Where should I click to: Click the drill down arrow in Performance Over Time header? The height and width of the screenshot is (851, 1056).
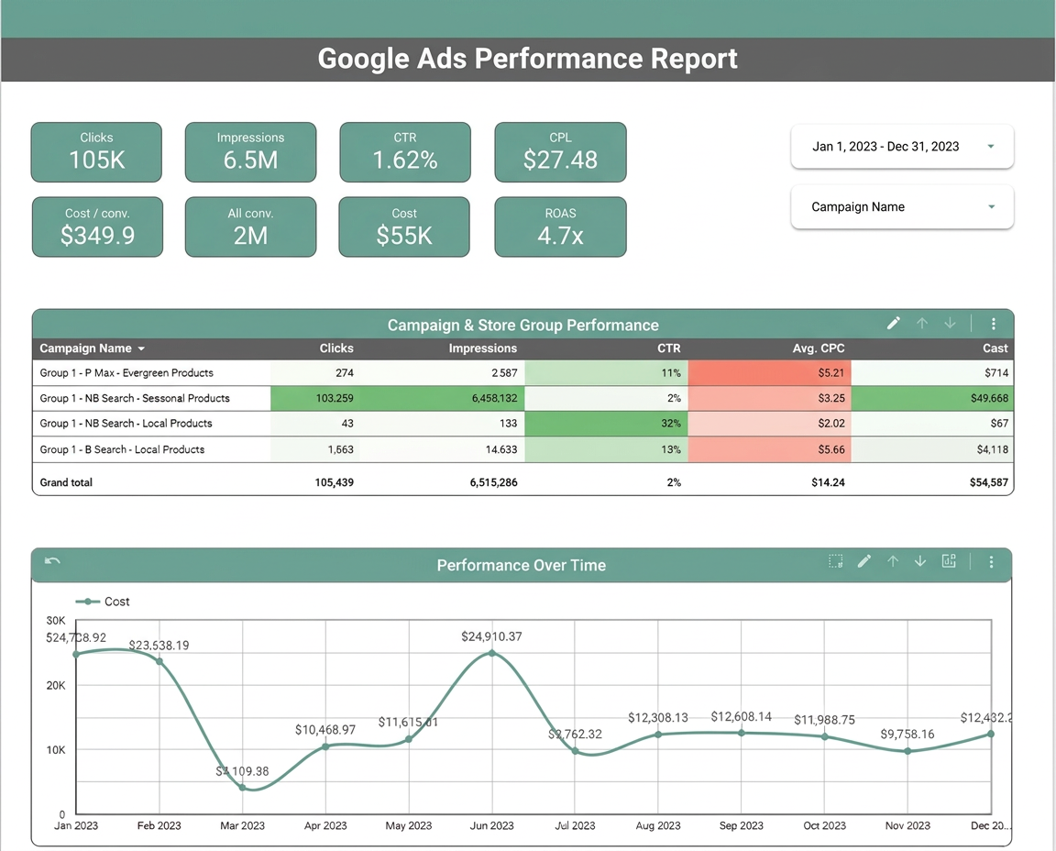pyautogui.click(x=920, y=561)
